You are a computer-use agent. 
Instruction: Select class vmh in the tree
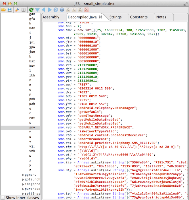point(32,151)
